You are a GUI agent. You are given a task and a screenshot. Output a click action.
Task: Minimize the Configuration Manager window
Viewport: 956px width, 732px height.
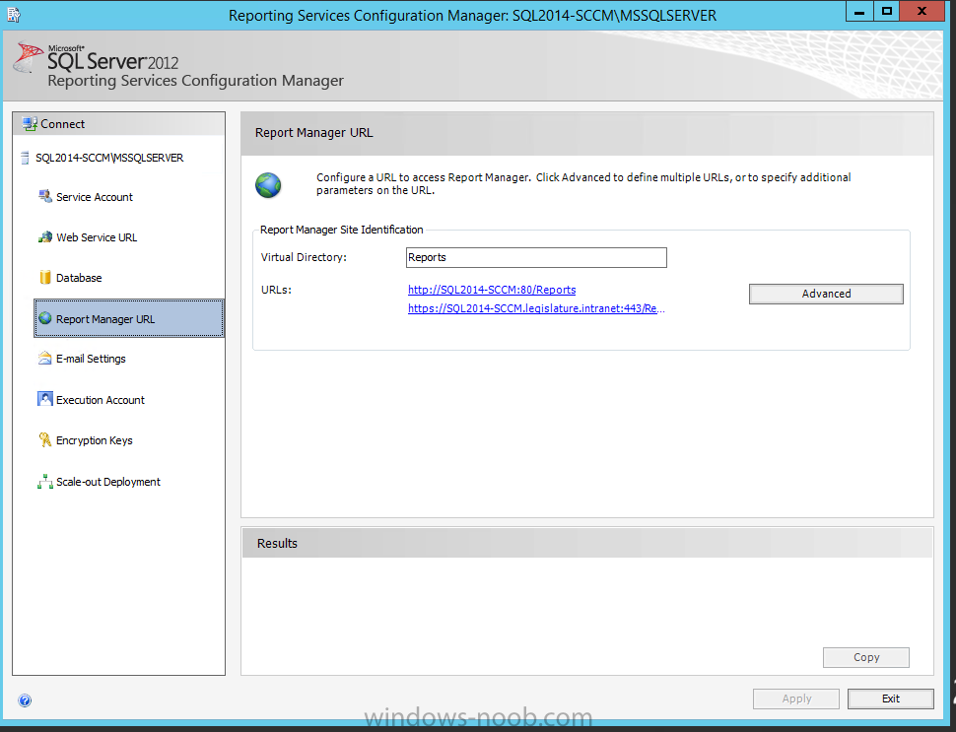pos(859,12)
